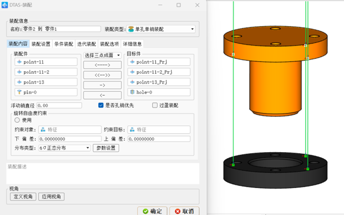Click the assembly type icon for 单孔单销装配
This screenshot has width=344, height=215.
131,29
